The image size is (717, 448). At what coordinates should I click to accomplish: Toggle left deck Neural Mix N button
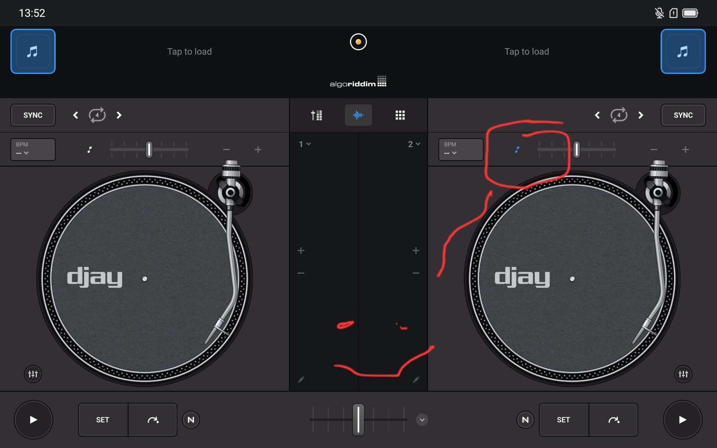tap(191, 420)
